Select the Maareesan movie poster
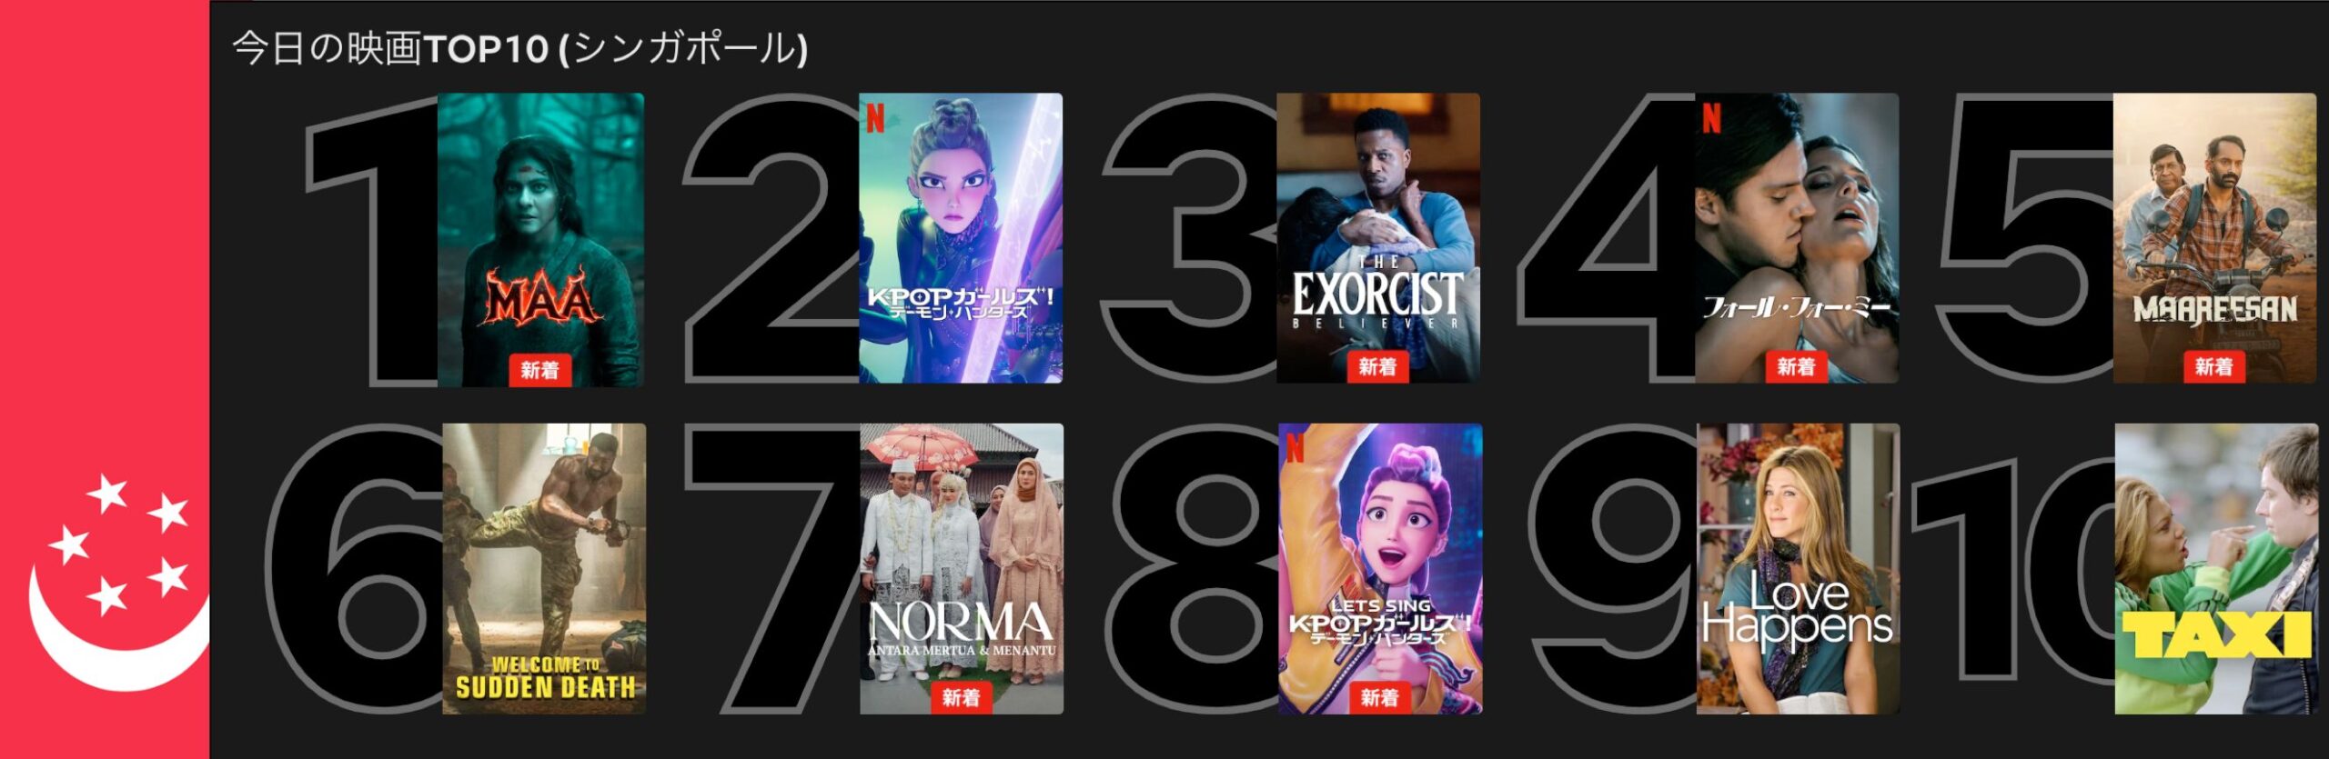Screen dimensions: 2329x759 pyautogui.click(x=2214, y=238)
